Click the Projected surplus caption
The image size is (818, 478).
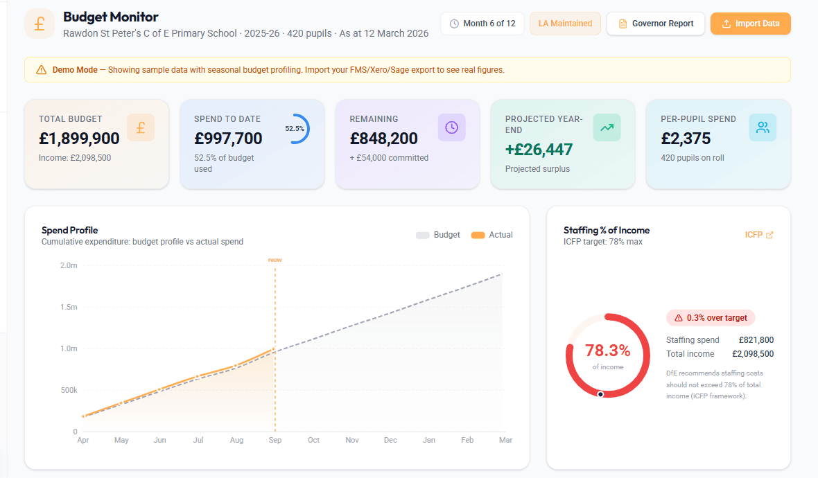pos(537,169)
